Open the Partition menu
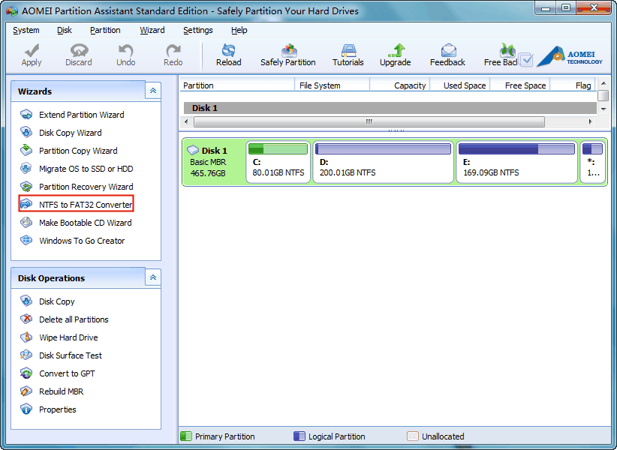 pyautogui.click(x=105, y=30)
